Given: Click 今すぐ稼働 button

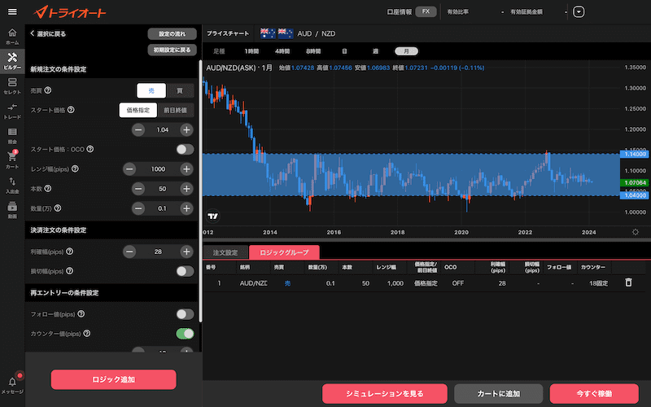Looking at the screenshot, I should point(594,393).
